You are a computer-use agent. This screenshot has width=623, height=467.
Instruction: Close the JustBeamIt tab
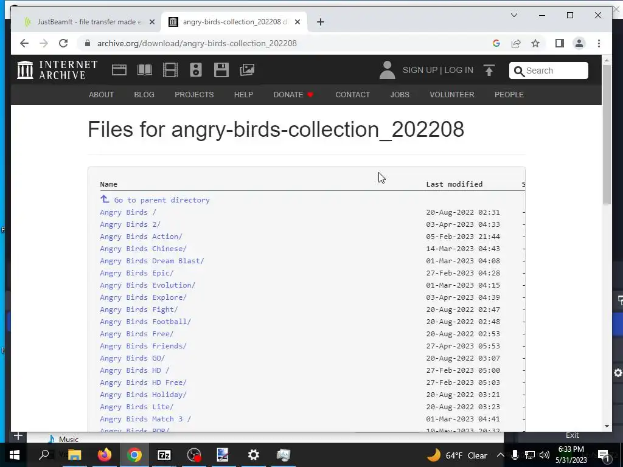click(x=151, y=22)
